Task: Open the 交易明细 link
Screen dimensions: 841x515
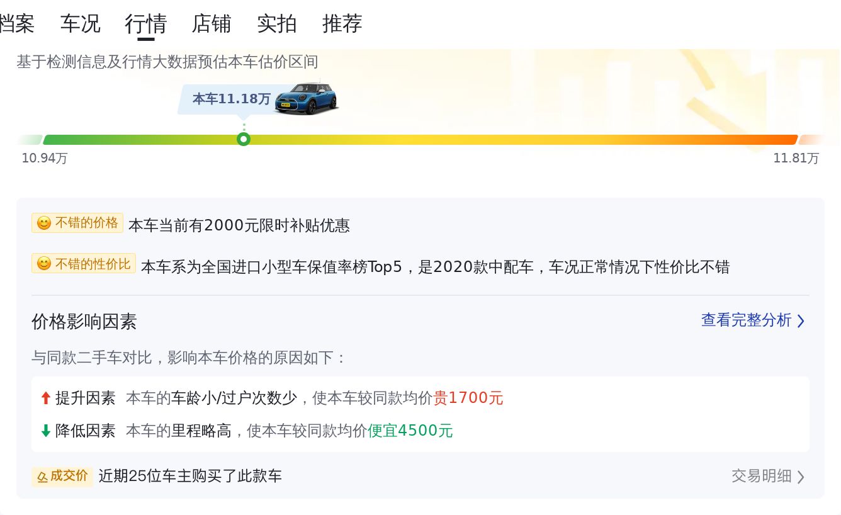Action: pyautogui.click(x=761, y=476)
